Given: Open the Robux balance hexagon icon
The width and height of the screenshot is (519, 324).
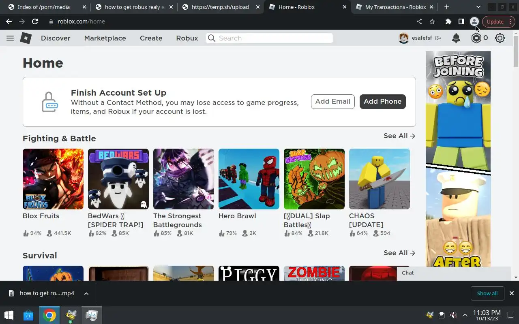Looking at the screenshot, I should coord(476,38).
